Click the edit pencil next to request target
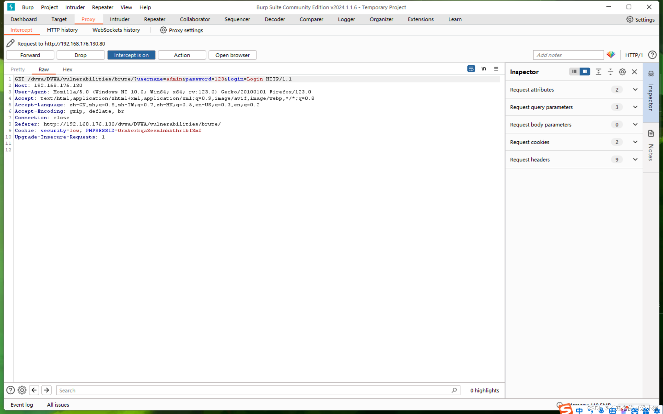 coord(10,43)
